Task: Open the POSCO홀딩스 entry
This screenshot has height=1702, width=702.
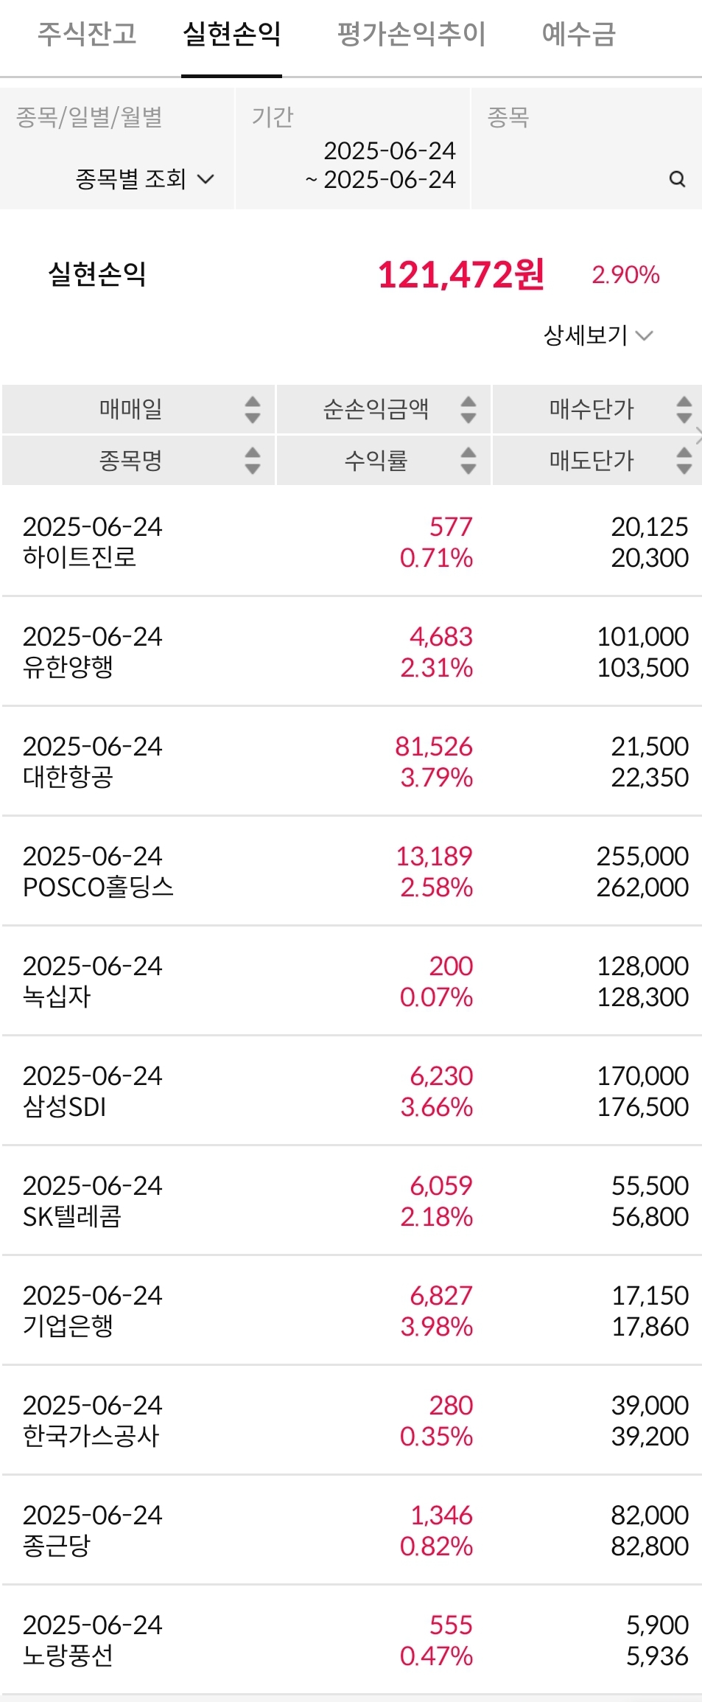Action: pyautogui.click(x=351, y=871)
